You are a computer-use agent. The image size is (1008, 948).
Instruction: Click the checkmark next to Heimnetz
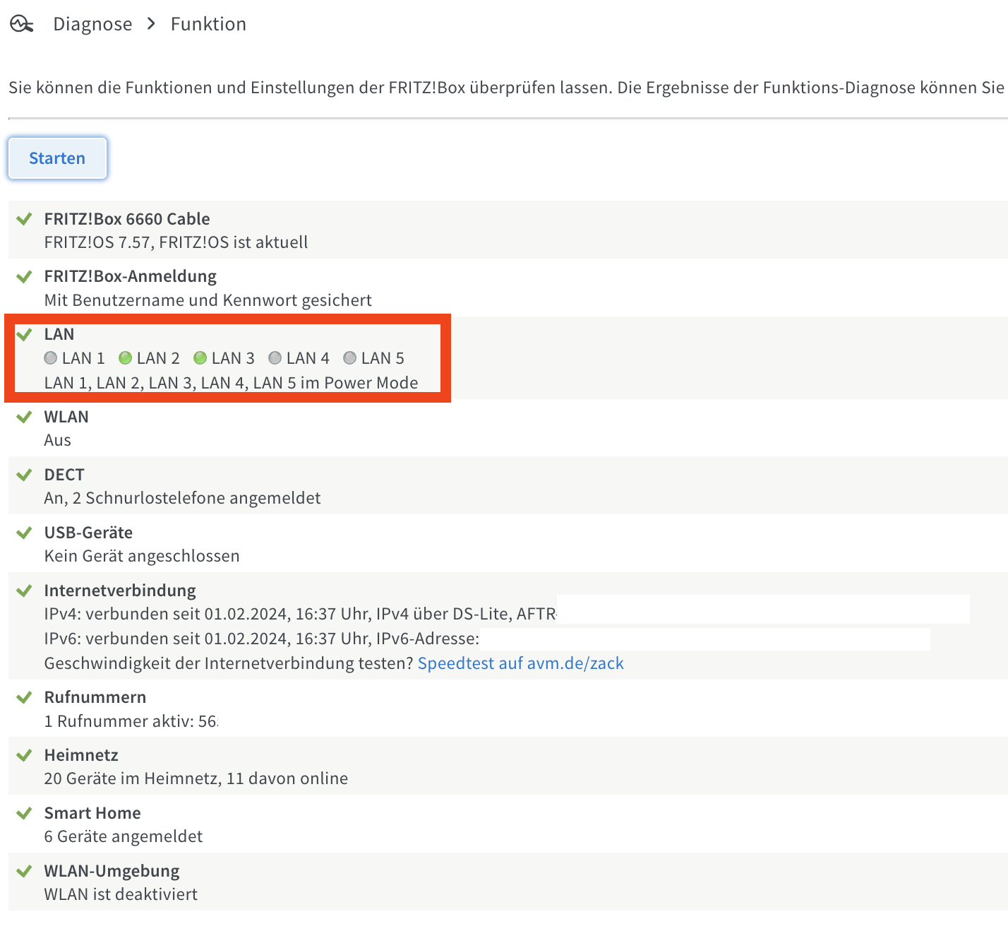click(25, 755)
